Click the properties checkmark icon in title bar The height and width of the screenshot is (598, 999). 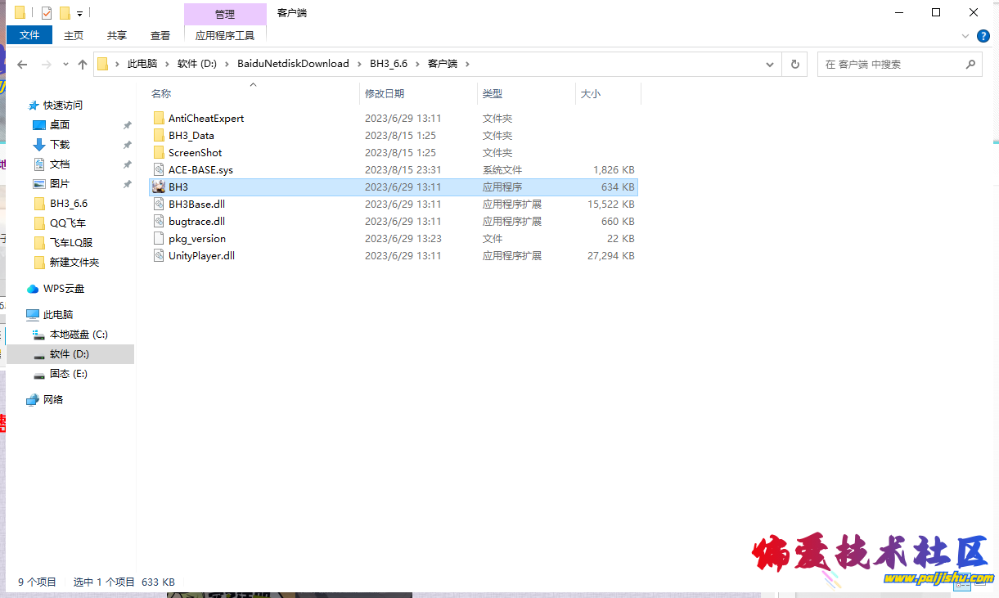point(47,13)
